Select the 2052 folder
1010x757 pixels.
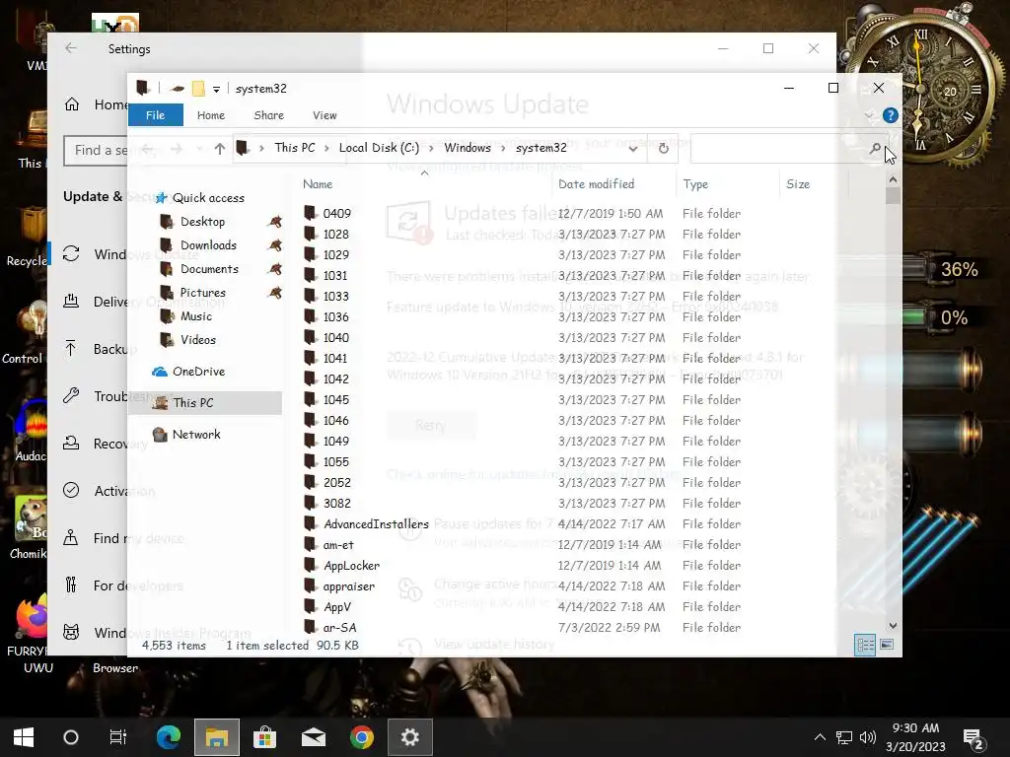tap(337, 483)
